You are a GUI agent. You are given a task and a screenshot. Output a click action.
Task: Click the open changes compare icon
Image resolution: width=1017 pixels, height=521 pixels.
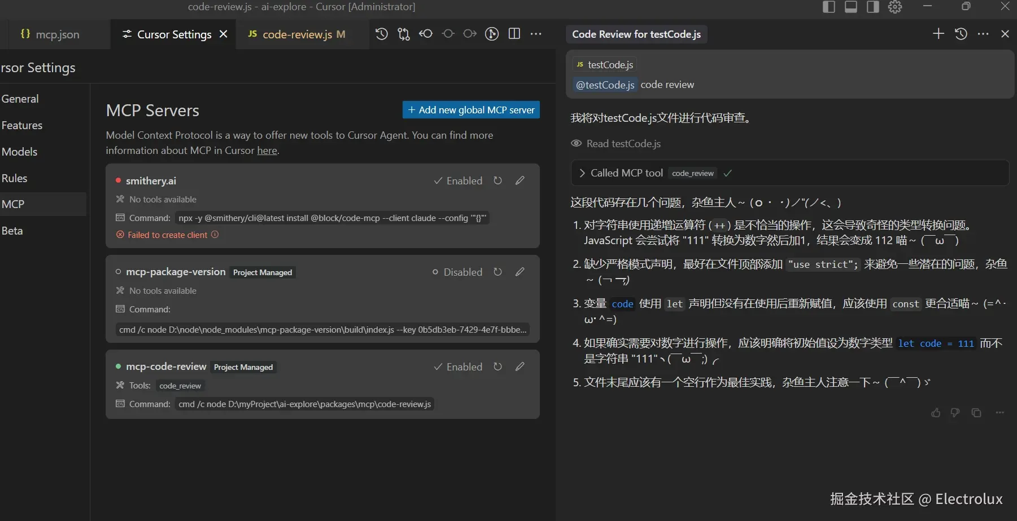point(404,34)
